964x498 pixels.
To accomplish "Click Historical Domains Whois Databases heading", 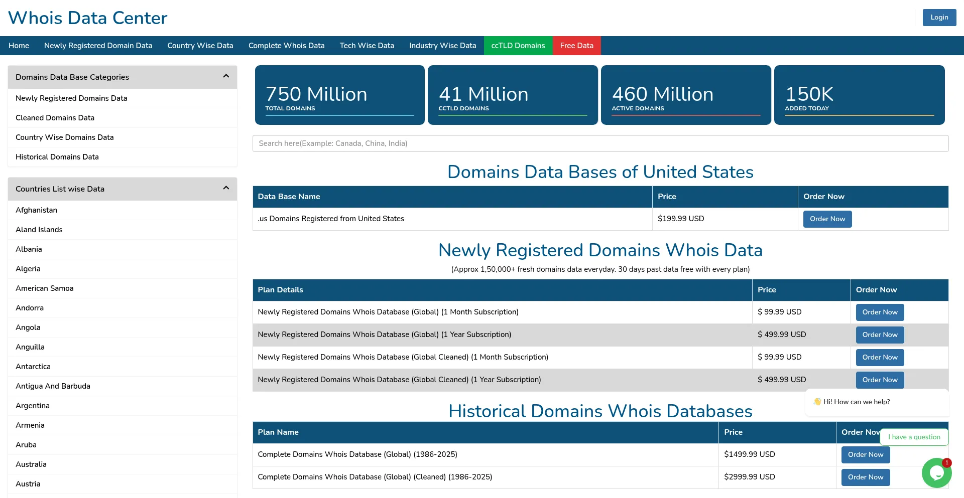I will (x=600, y=411).
